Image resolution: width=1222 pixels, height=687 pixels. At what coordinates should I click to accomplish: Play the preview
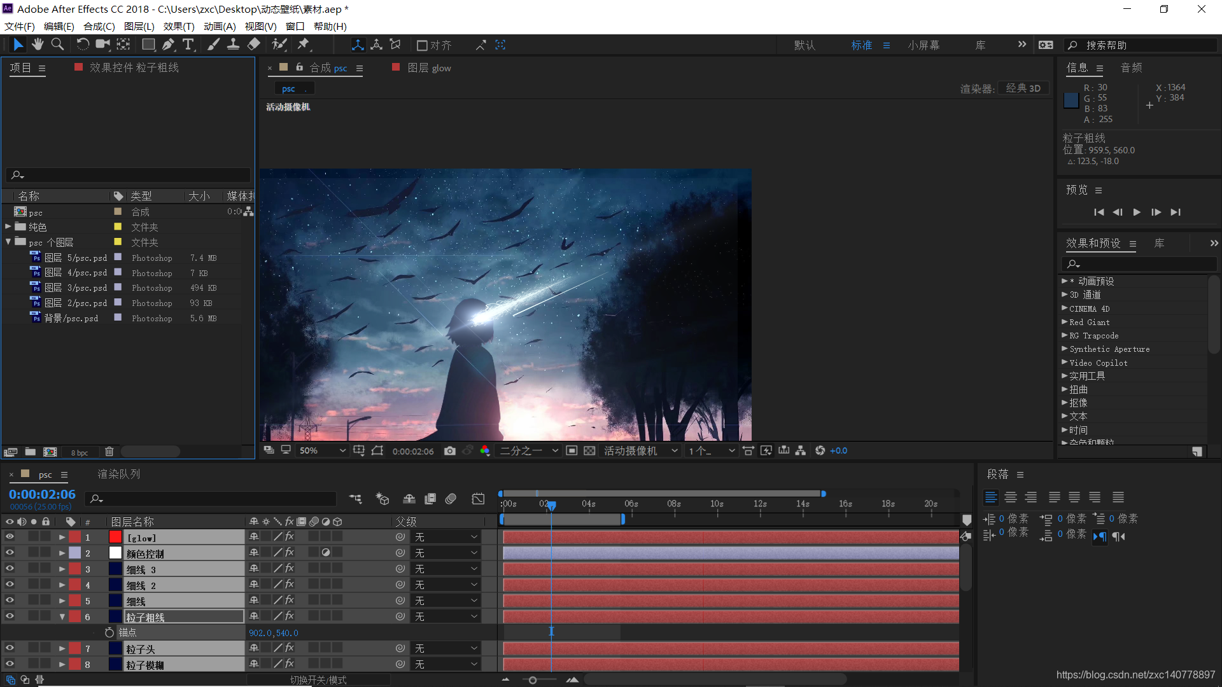coord(1137,212)
